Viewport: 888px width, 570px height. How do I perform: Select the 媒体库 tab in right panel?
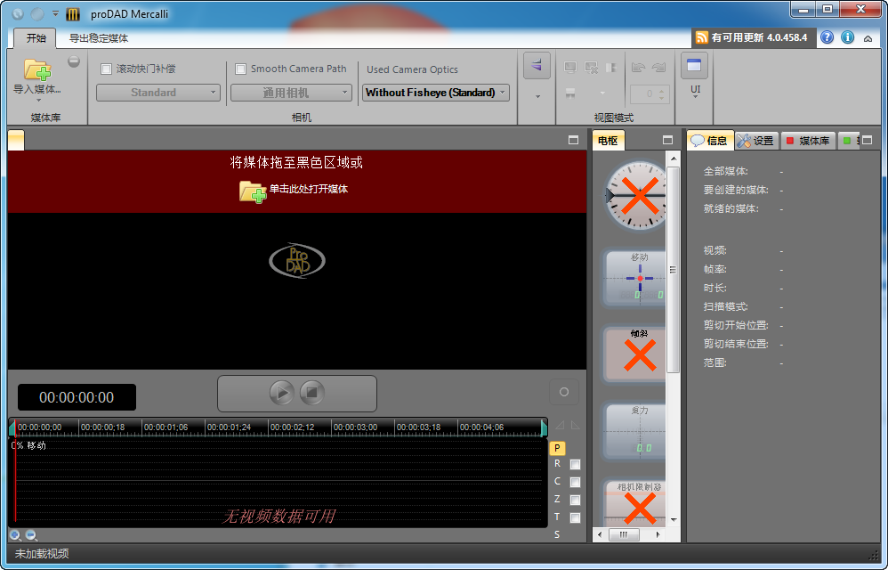pos(808,141)
